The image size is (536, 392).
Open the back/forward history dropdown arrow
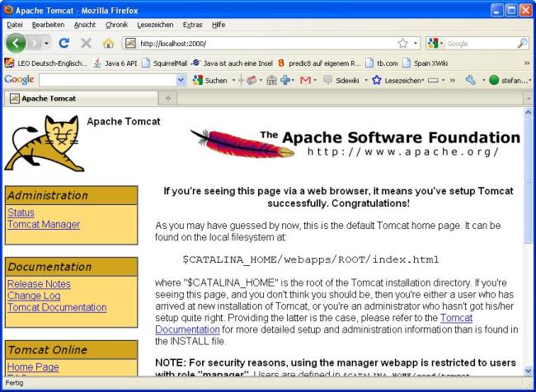pyautogui.click(x=46, y=44)
